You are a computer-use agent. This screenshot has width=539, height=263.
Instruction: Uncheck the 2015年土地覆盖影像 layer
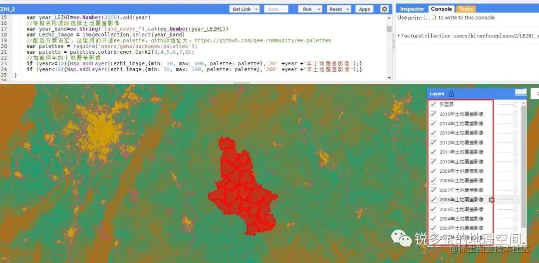(433, 114)
